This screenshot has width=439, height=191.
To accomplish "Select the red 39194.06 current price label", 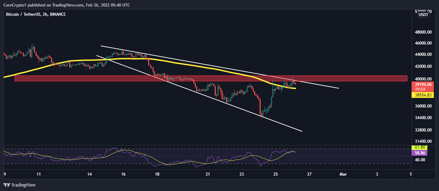I will point(423,84).
